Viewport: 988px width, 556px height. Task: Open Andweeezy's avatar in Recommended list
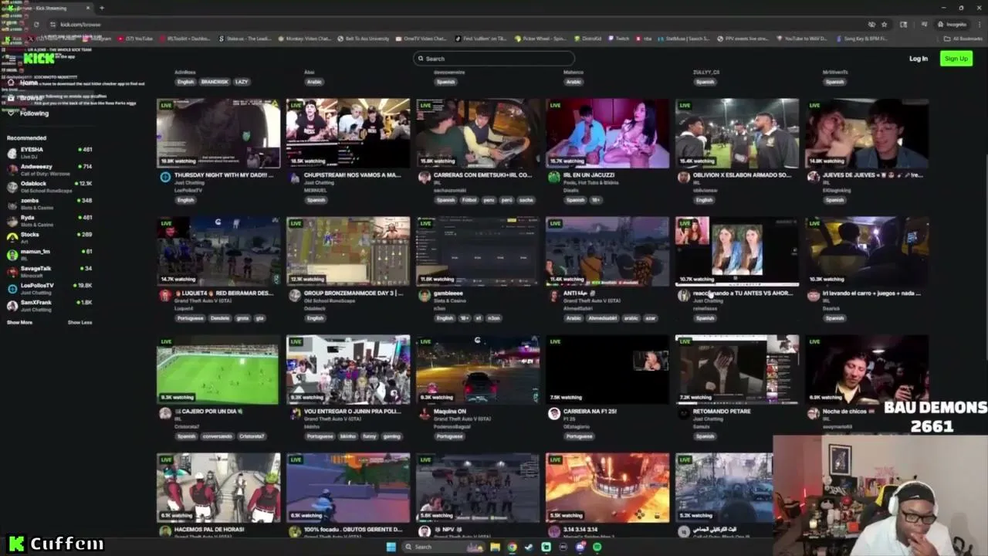(x=12, y=169)
